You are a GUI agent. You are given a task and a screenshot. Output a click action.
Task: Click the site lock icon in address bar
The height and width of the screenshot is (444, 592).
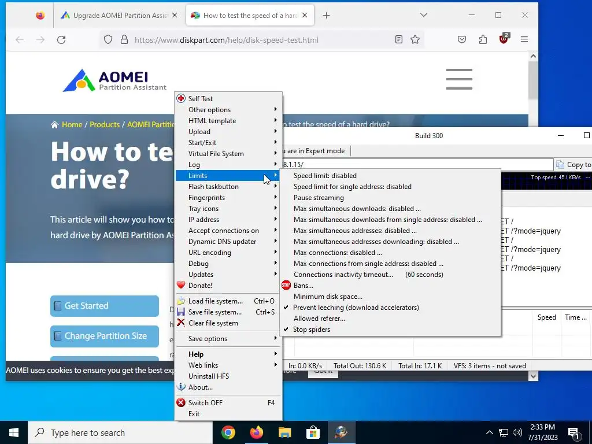tap(124, 40)
